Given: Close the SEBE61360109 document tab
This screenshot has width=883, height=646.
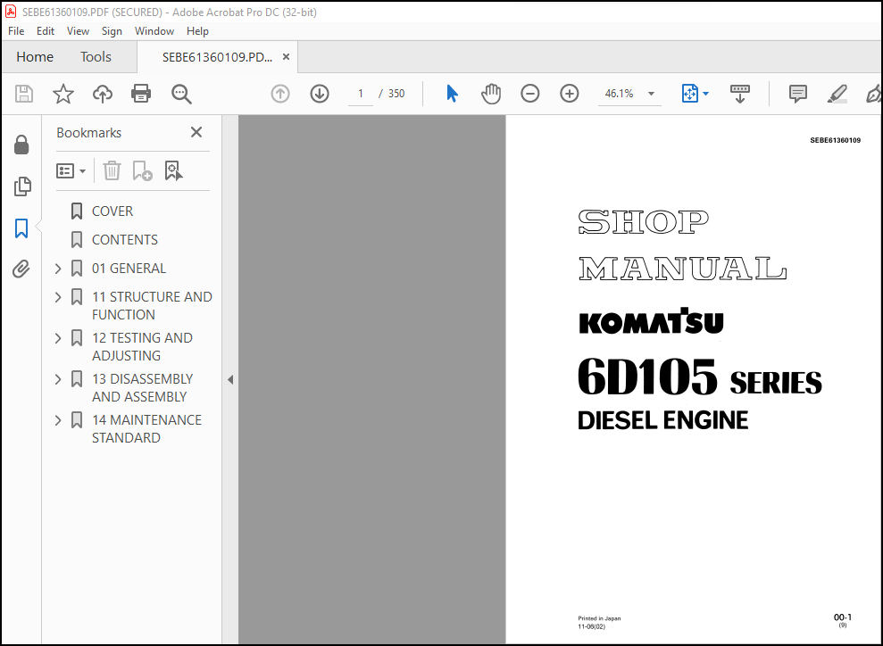Looking at the screenshot, I should (x=286, y=57).
